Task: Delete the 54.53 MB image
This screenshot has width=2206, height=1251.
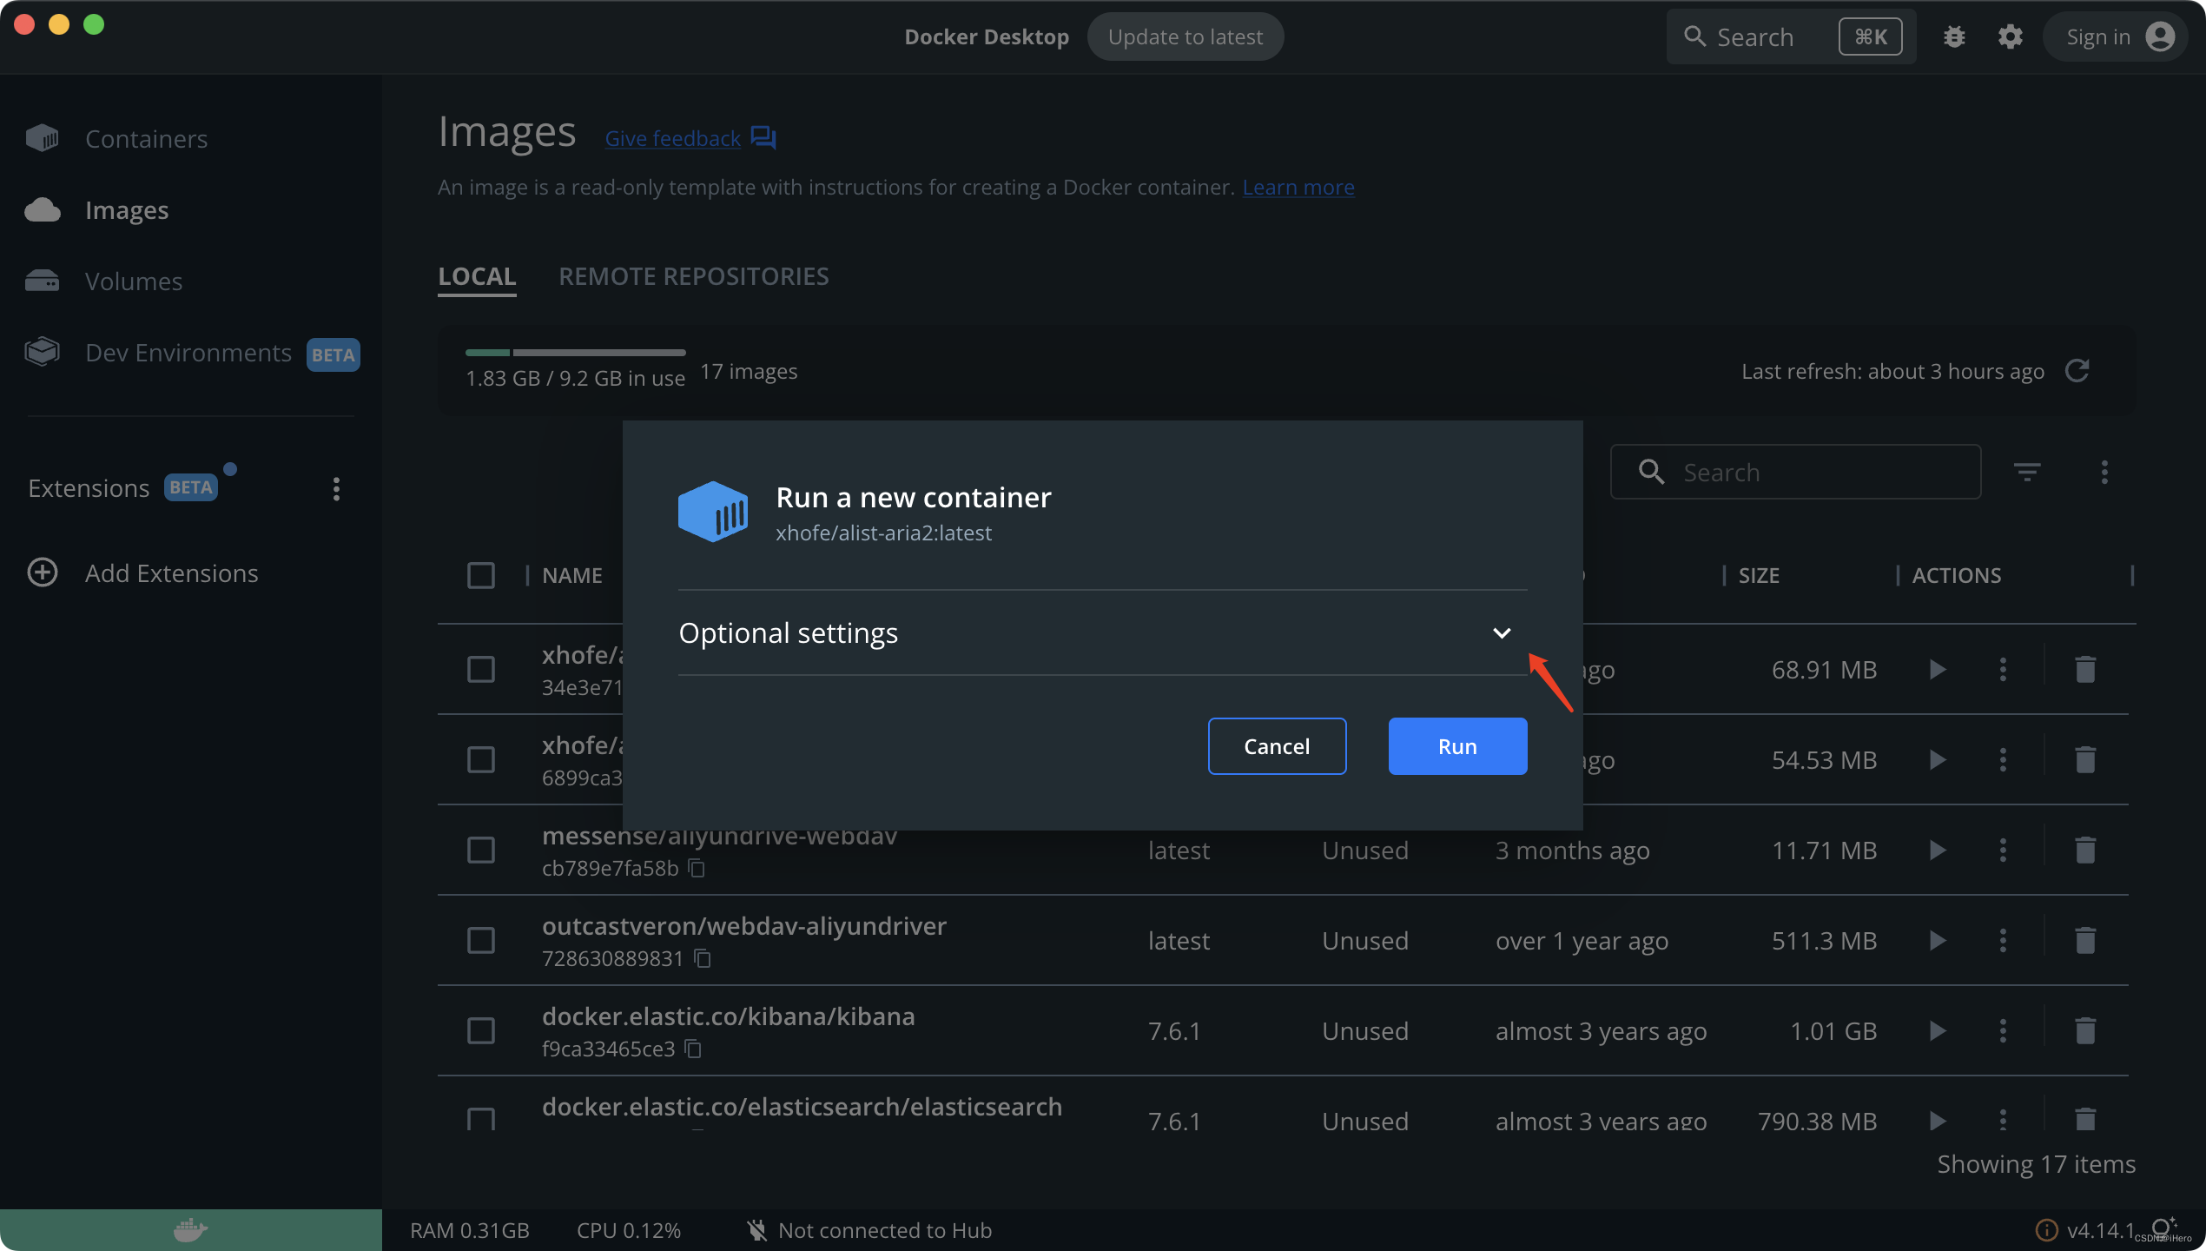Action: 2085,759
